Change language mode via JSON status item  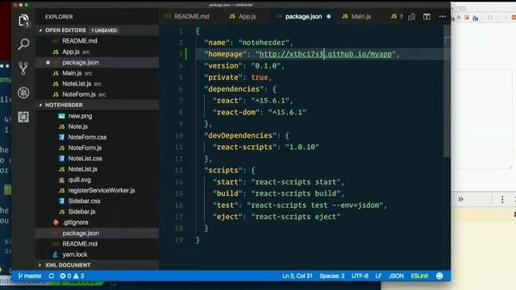pyautogui.click(x=396, y=275)
